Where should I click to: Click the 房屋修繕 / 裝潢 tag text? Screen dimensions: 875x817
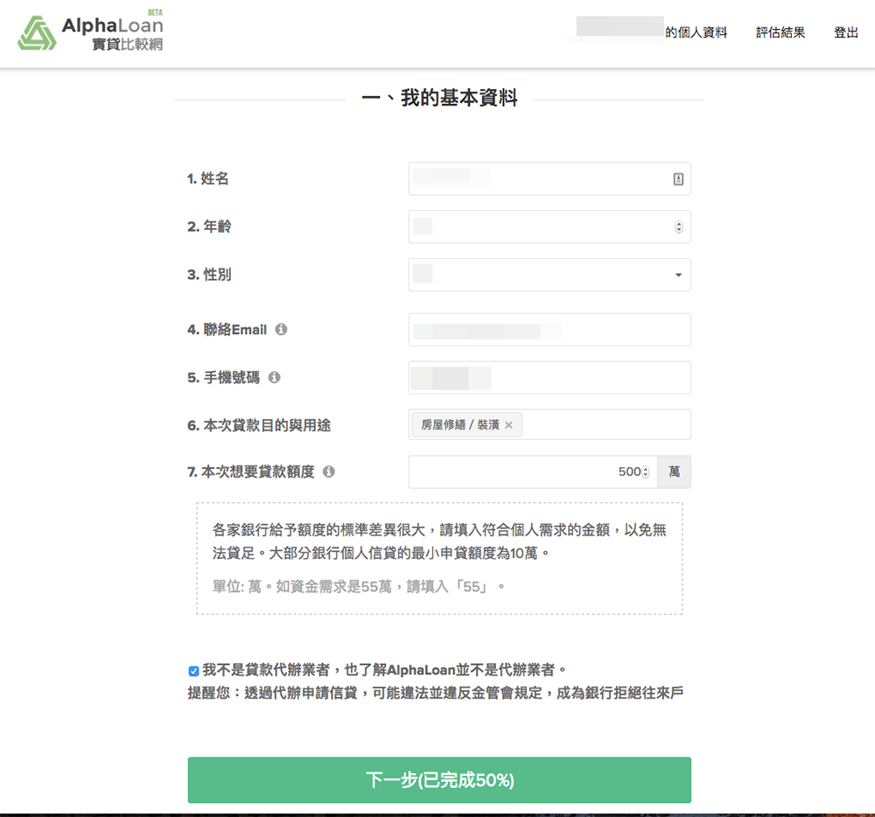460,425
